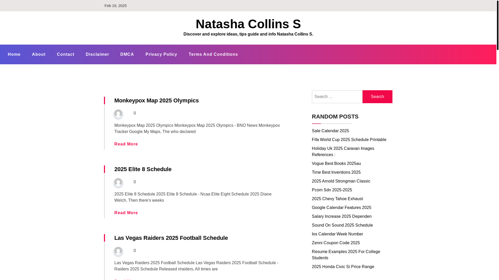Open Ios Calendar Week Number link
The image size is (499, 280).
(337, 234)
